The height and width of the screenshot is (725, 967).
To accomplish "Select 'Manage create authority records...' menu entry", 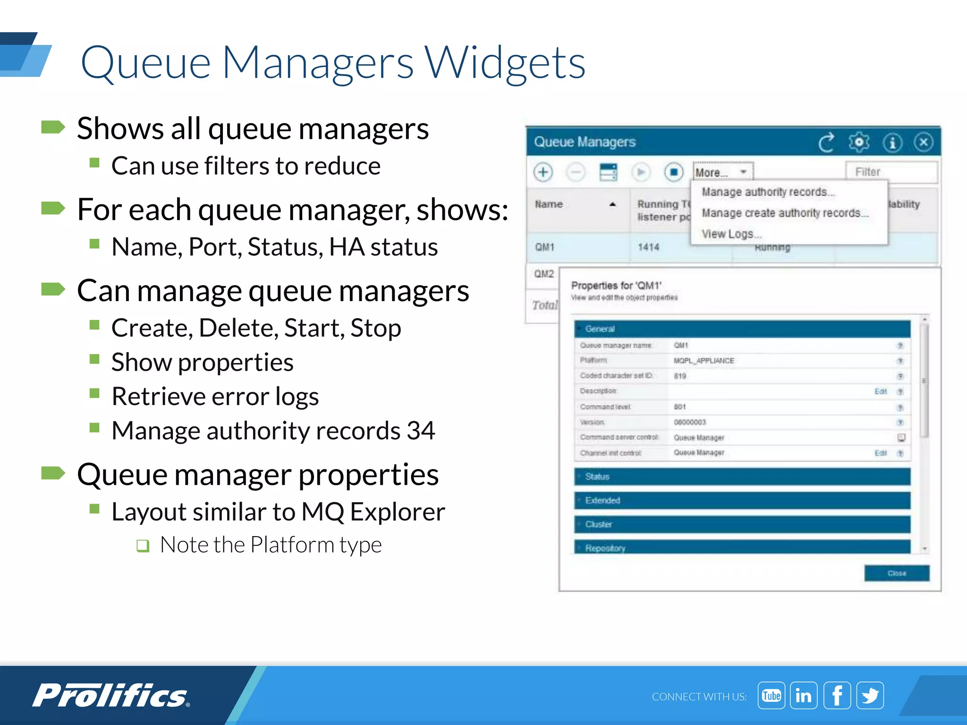I will [785, 213].
